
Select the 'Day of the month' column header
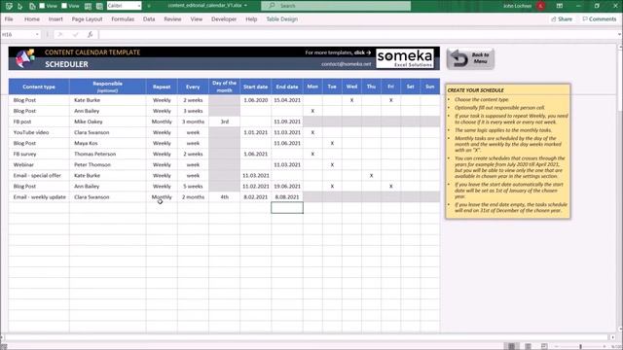(x=224, y=87)
